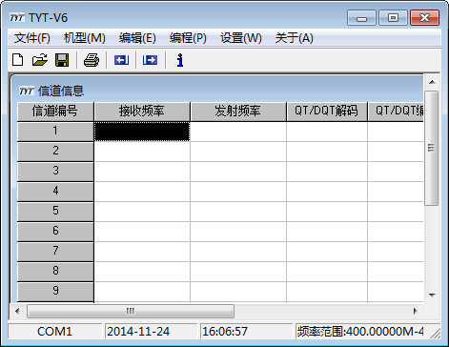Open the 机型(M) menu

point(85,38)
